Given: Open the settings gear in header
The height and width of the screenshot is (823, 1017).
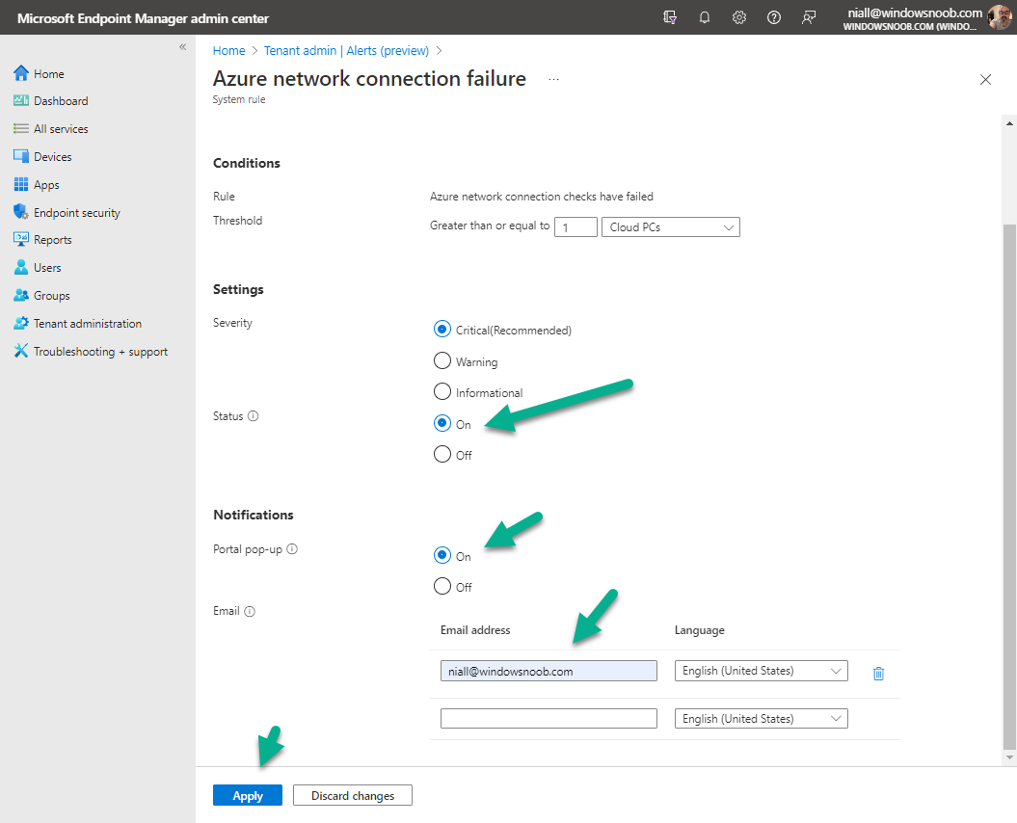Looking at the screenshot, I should tap(739, 17).
